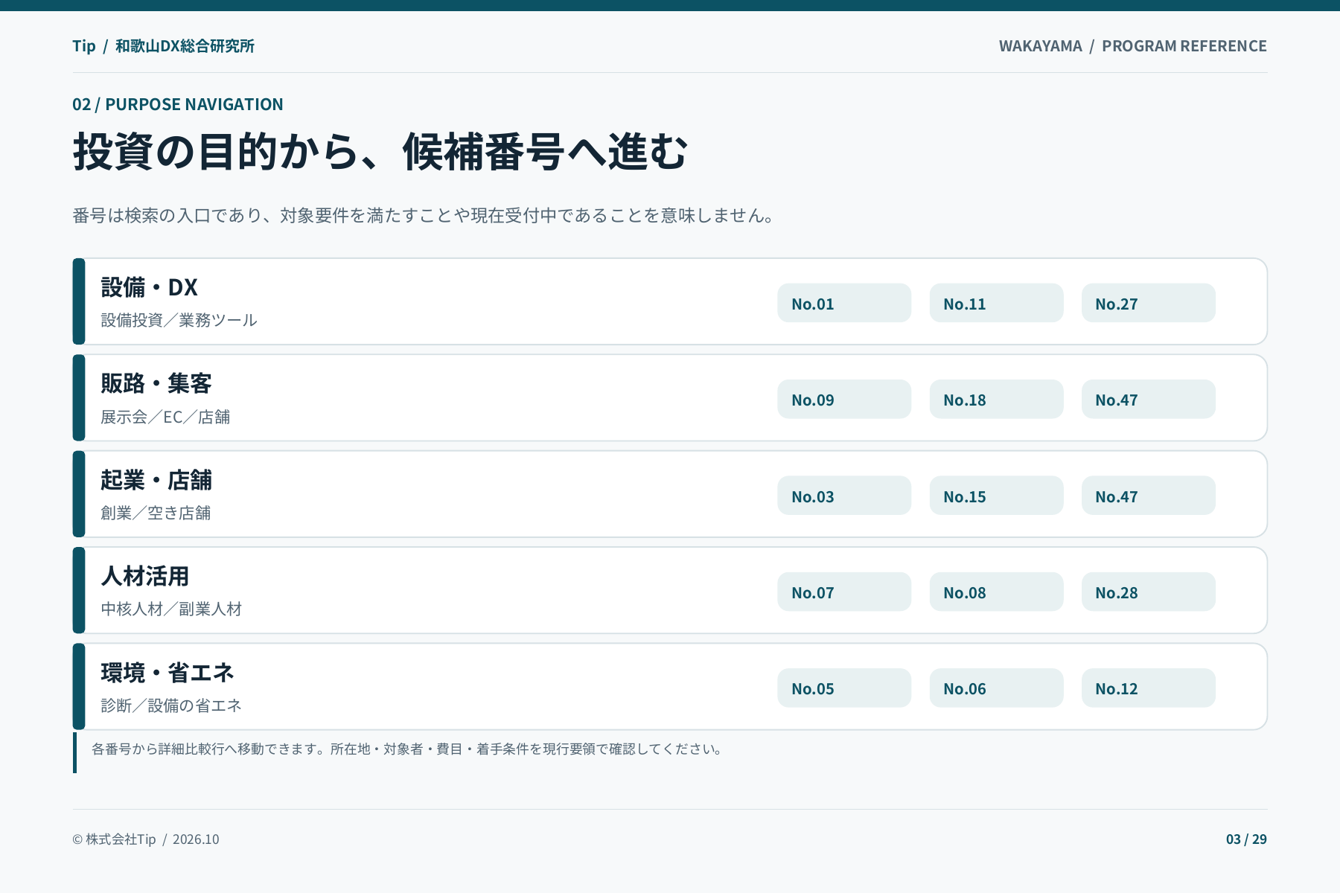
Task: Open No.03 in 起業・店舗 row
Action: click(844, 496)
